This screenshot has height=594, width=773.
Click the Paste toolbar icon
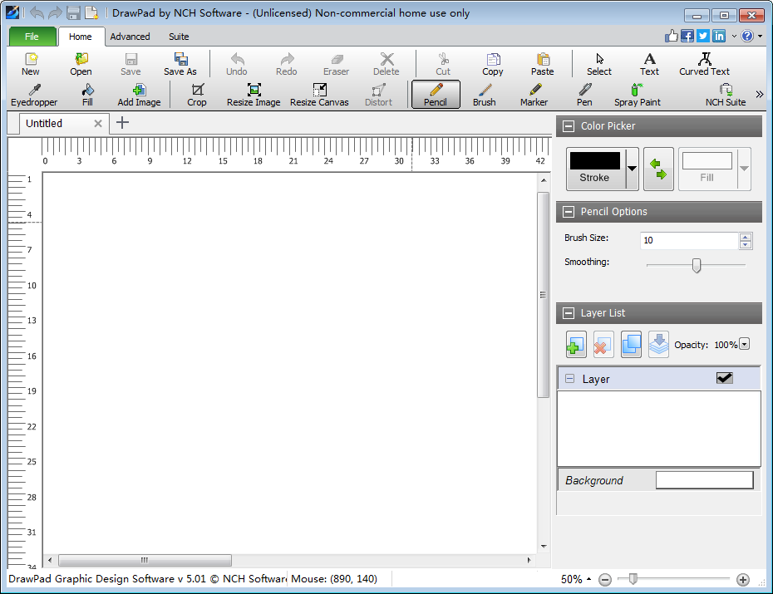tap(542, 64)
